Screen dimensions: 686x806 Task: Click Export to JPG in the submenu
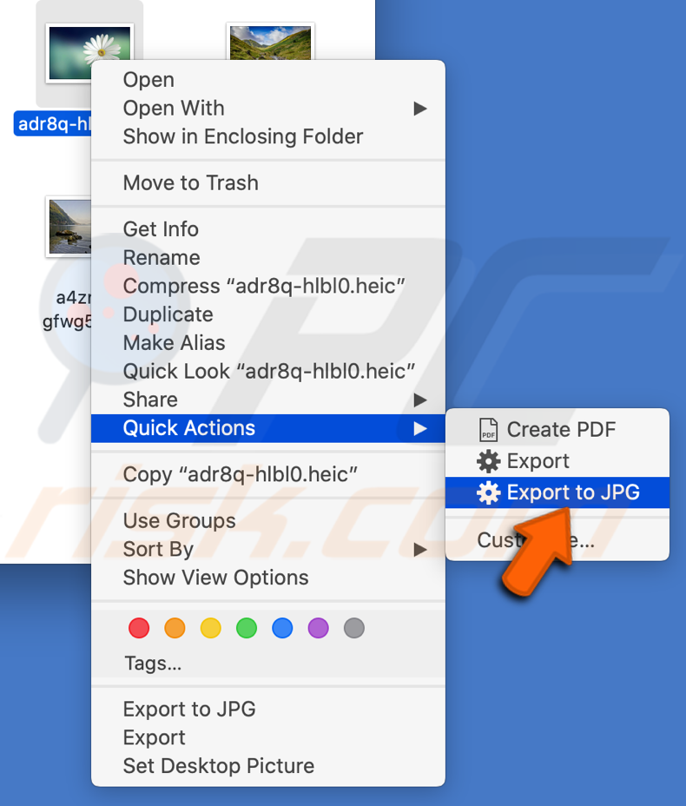pos(557,492)
